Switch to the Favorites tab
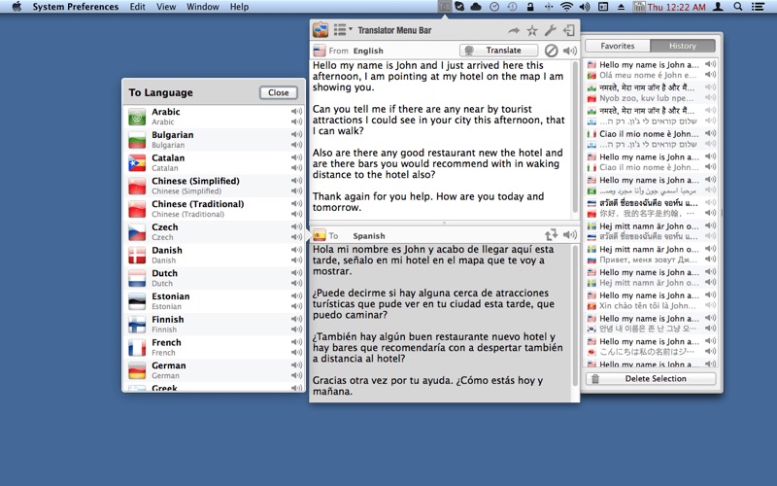The width and height of the screenshot is (777, 486). click(x=618, y=46)
